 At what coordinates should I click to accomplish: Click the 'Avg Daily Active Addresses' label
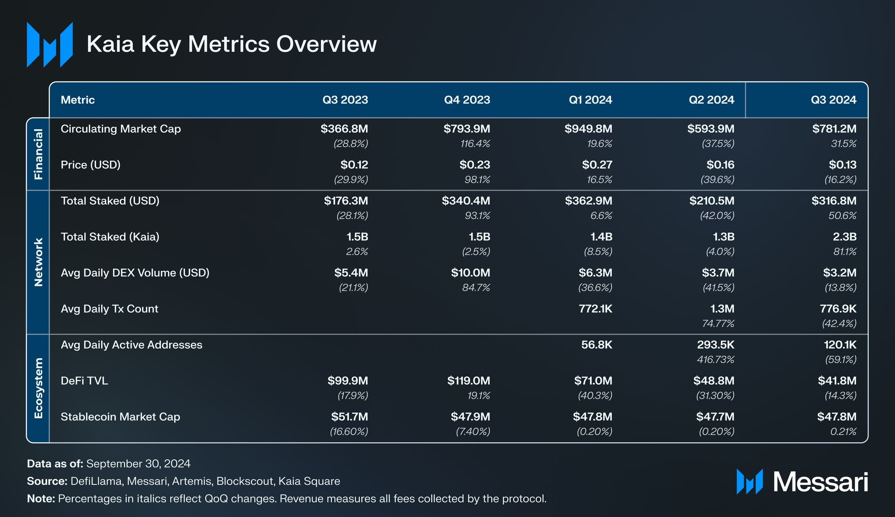pos(131,345)
